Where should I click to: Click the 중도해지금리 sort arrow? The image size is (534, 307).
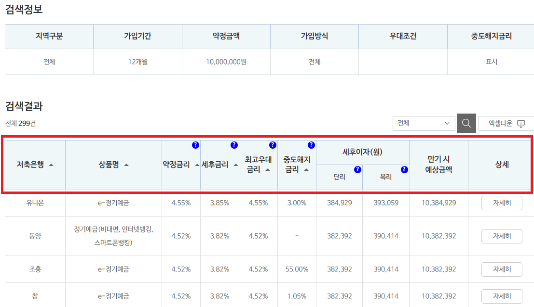[x=305, y=169]
